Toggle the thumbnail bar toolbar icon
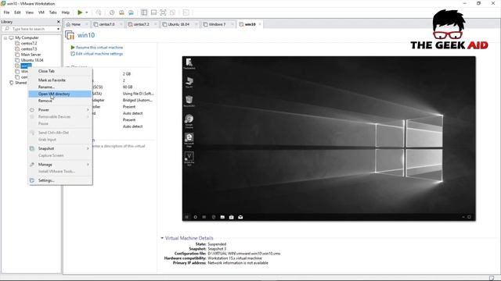This screenshot has height=281, width=501. pos(153,12)
